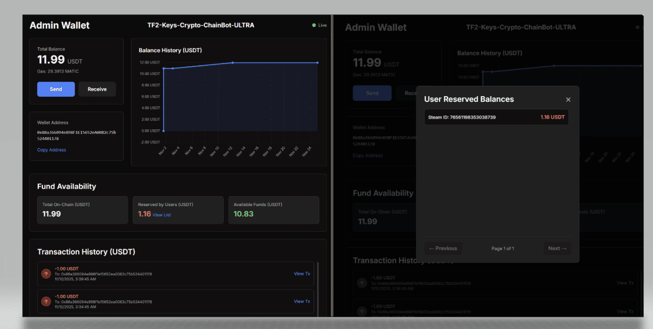
Task: Click the red 1.16 reserved by users value
Action: pos(144,214)
